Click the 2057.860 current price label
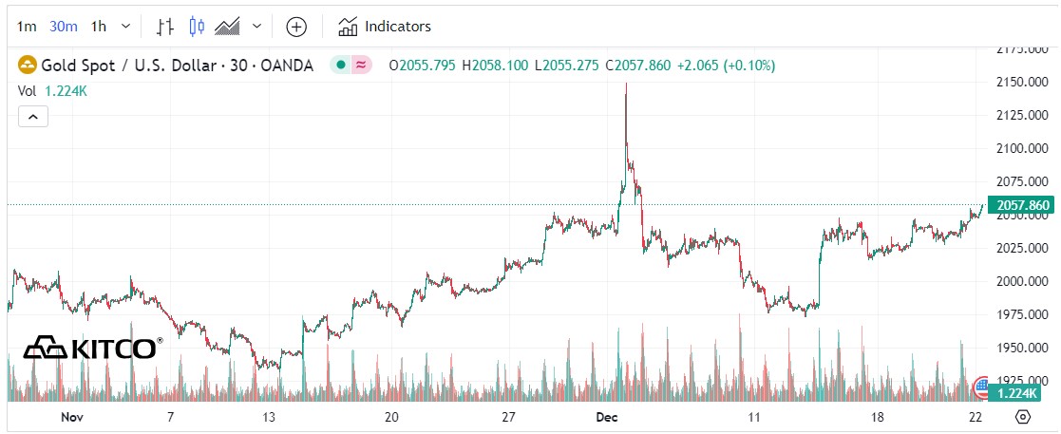The height and width of the screenshot is (434, 1061). (x=1021, y=205)
